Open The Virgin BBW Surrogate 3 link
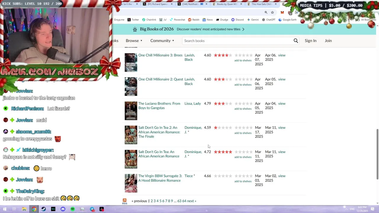379x213 pixels. 160,178
